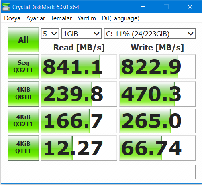Run all benchmarks with the All button

pos(23,40)
